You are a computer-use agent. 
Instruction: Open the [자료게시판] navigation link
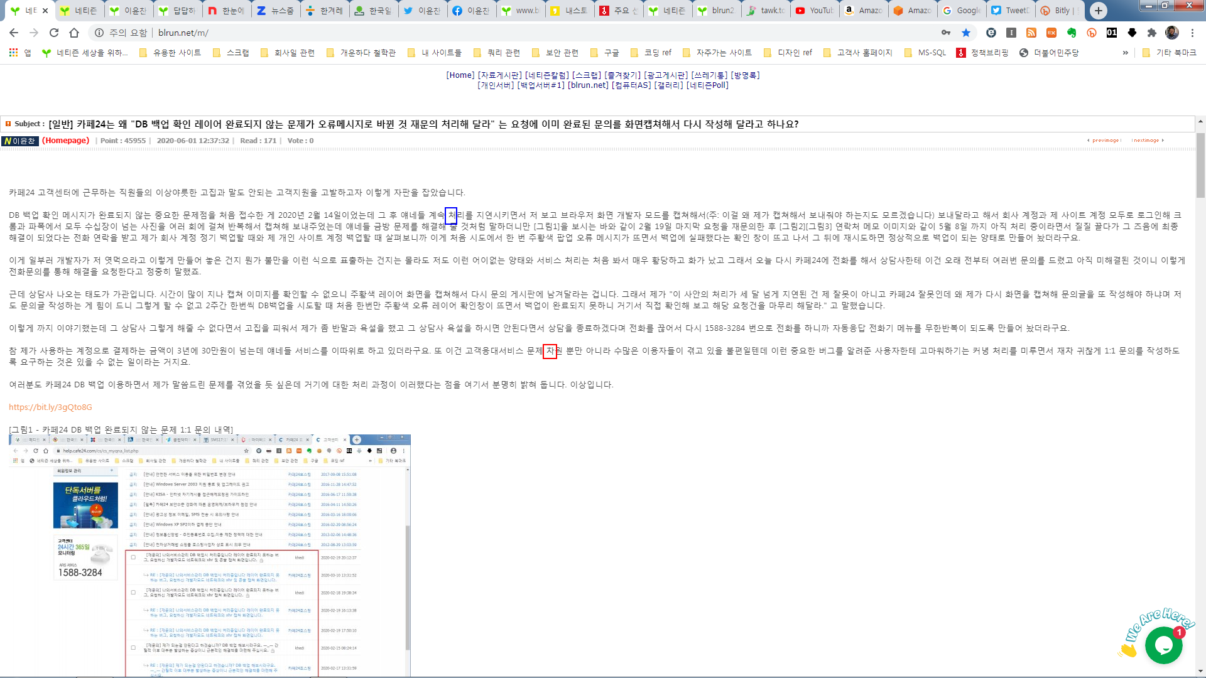[x=499, y=75]
